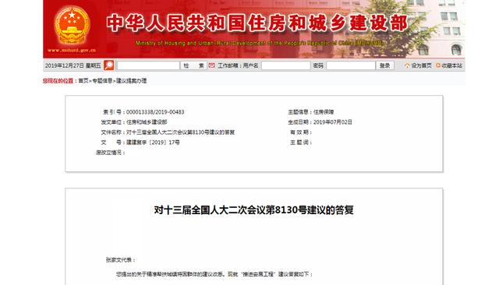Viewport: 499px width, 285px height.
Task: Click the article heading 对十三届全国人大二次会议第8130号建议的答复
Action: coord(253,210)
